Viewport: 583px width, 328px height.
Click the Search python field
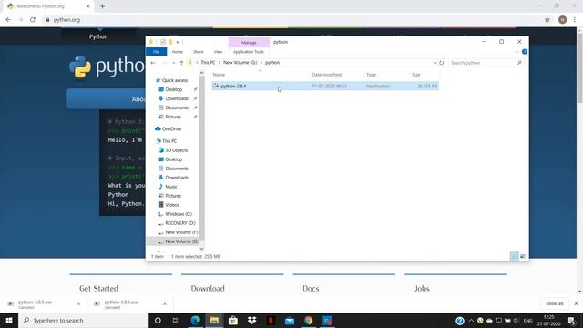click(486, 63)
